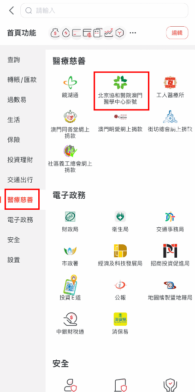The height and width of the screenshot is (392, 195).
Task: Open the 鏡湖通 service icon
Action: (x=70, y=83)
